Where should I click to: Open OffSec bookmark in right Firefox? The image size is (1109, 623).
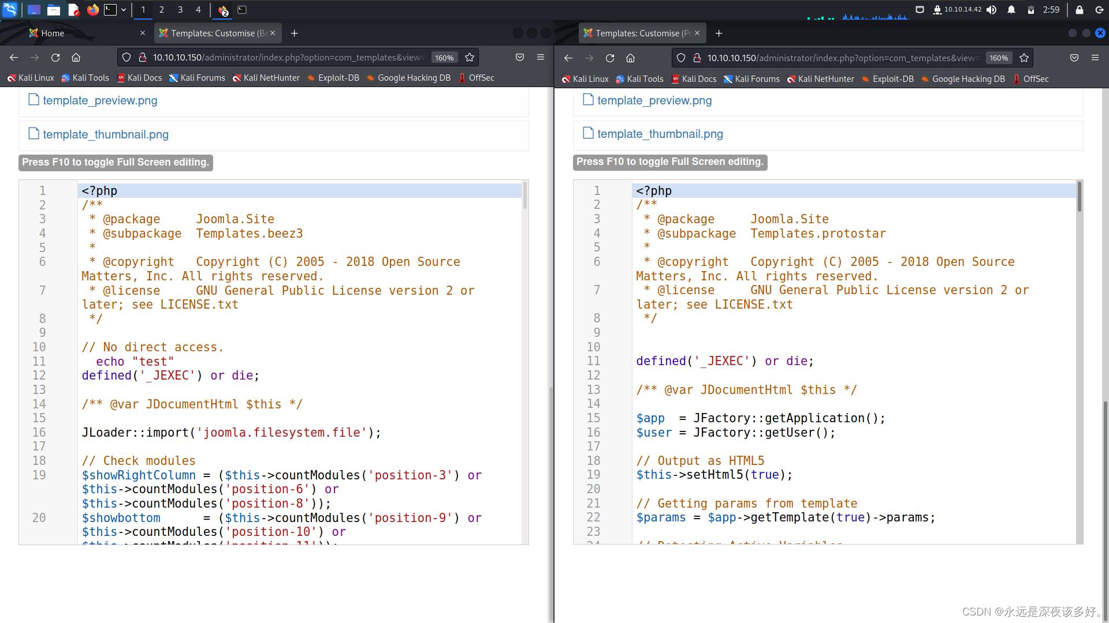coord(1030,79)
